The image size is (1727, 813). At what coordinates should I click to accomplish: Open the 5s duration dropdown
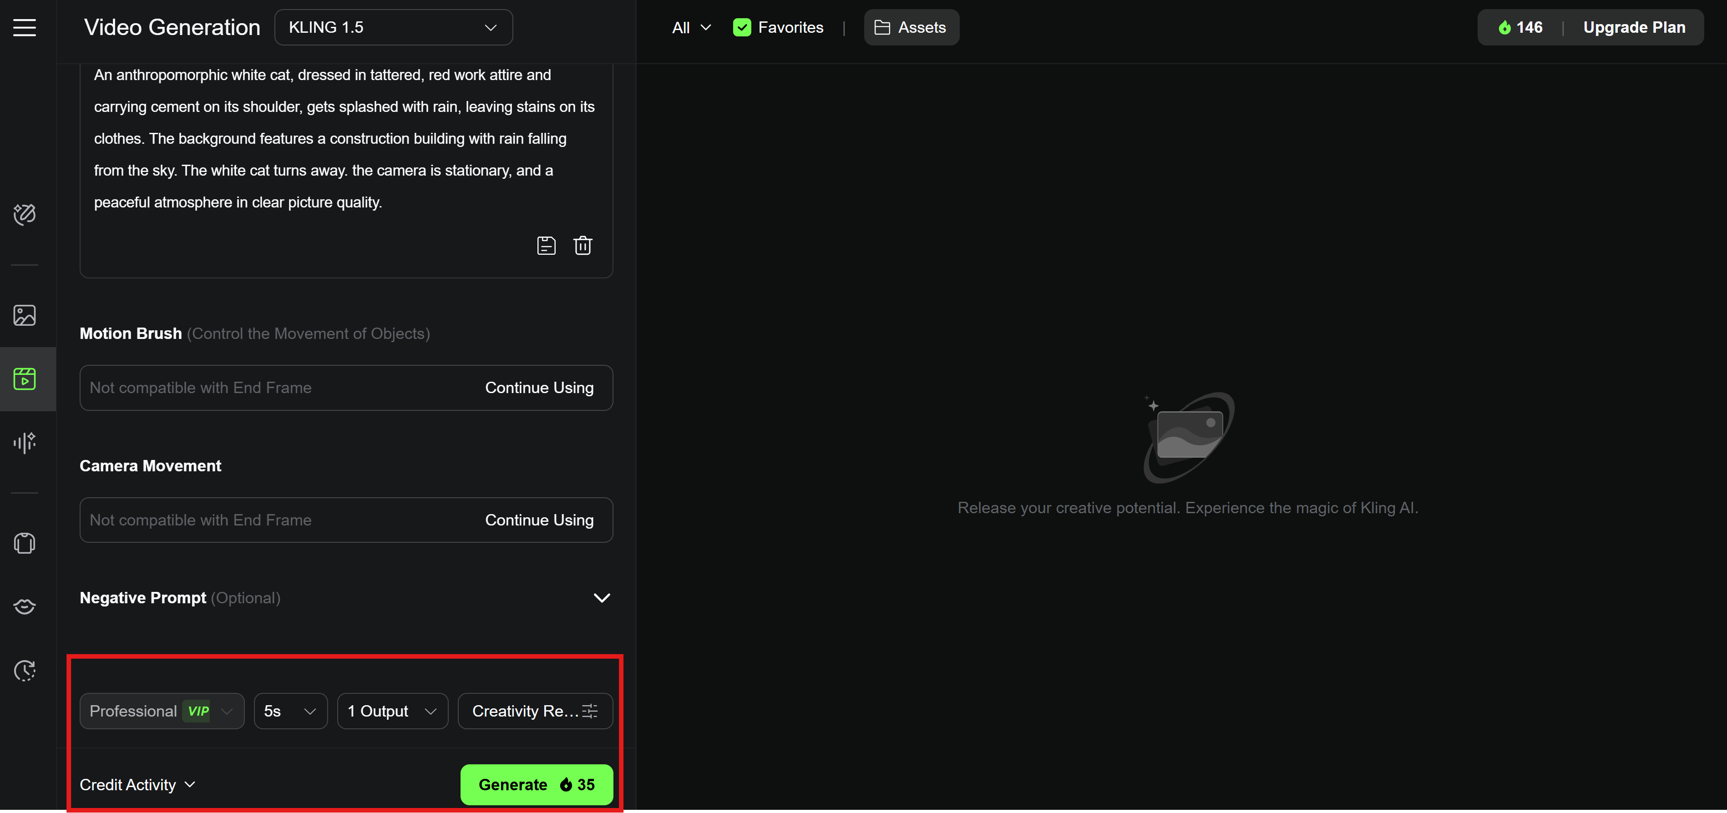[290, 711]
